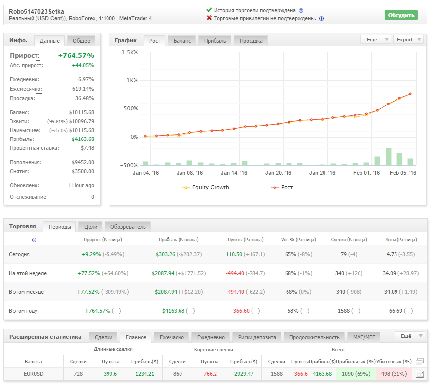Click the $303.26 profit value for today
This screenshot has width=432, height=386.
click(165, 255)
